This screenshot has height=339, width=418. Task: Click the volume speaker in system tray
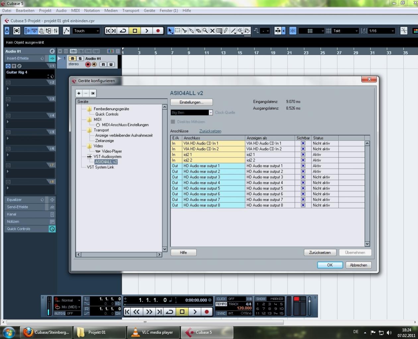[389, 332]
